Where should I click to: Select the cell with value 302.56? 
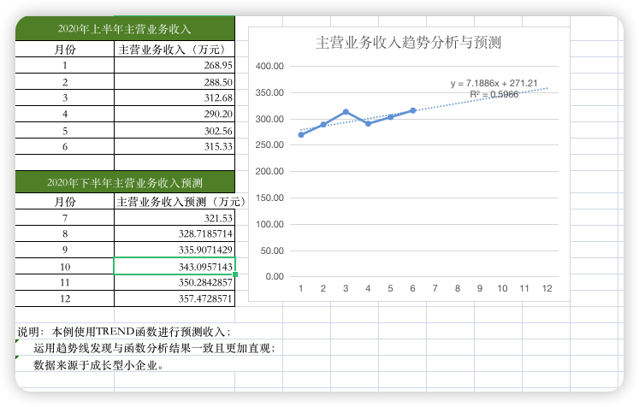coord(175,130)
